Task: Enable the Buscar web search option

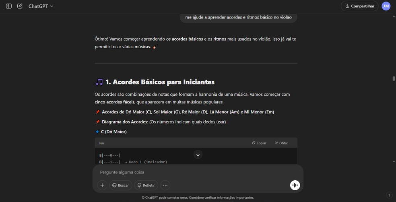Action: [x=121, y=185]
